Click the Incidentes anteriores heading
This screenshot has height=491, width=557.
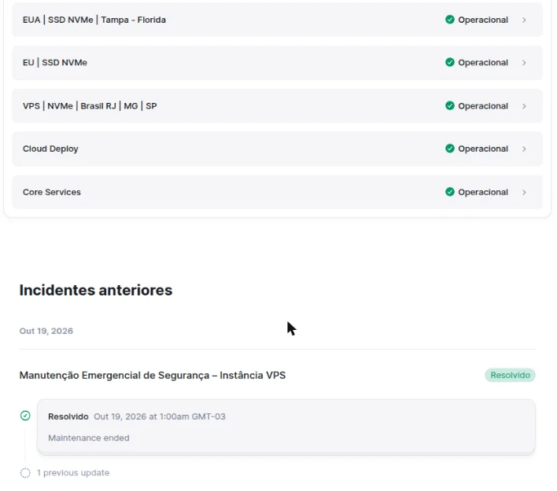[x=96, y=290]
